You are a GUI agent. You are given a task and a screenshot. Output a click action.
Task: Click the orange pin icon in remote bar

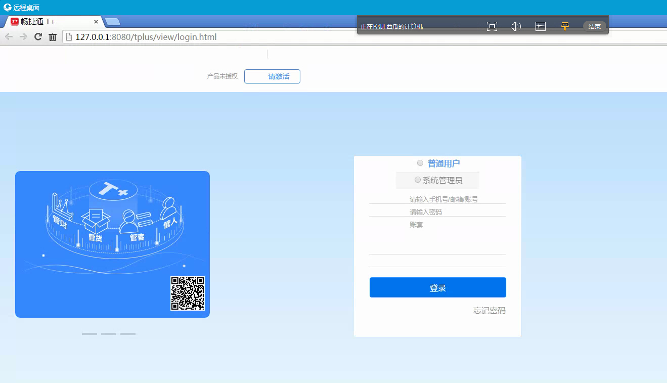click(565, 26)
